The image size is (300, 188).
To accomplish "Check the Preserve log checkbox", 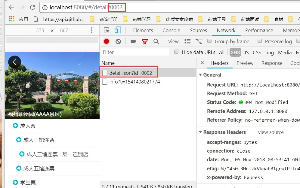I will pyautogui.click(x=260, y=41).
